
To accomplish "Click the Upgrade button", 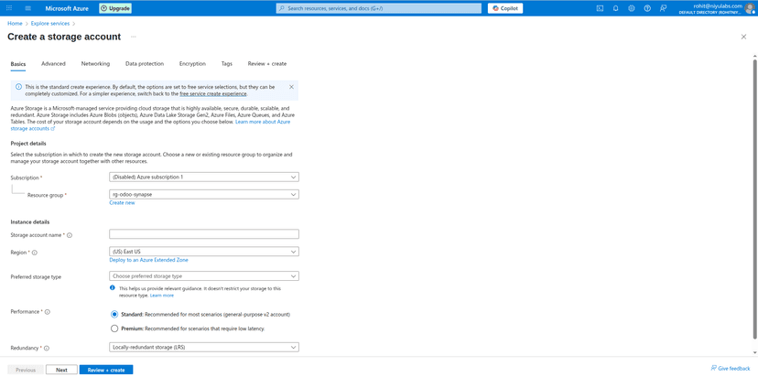I will click(115, 8).
